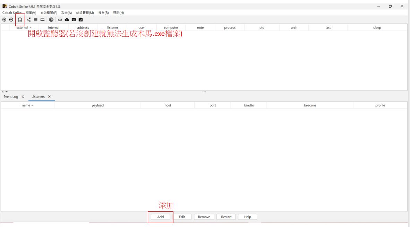Close the Event Log tab

(x=23, y=97)
